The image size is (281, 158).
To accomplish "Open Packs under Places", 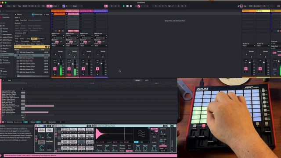I will tap(5, 71).
